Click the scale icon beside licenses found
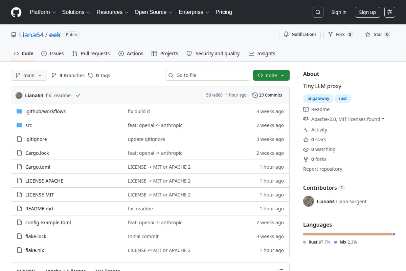The width and height of the screenshot is (406, 271). [x=306, y=119]
